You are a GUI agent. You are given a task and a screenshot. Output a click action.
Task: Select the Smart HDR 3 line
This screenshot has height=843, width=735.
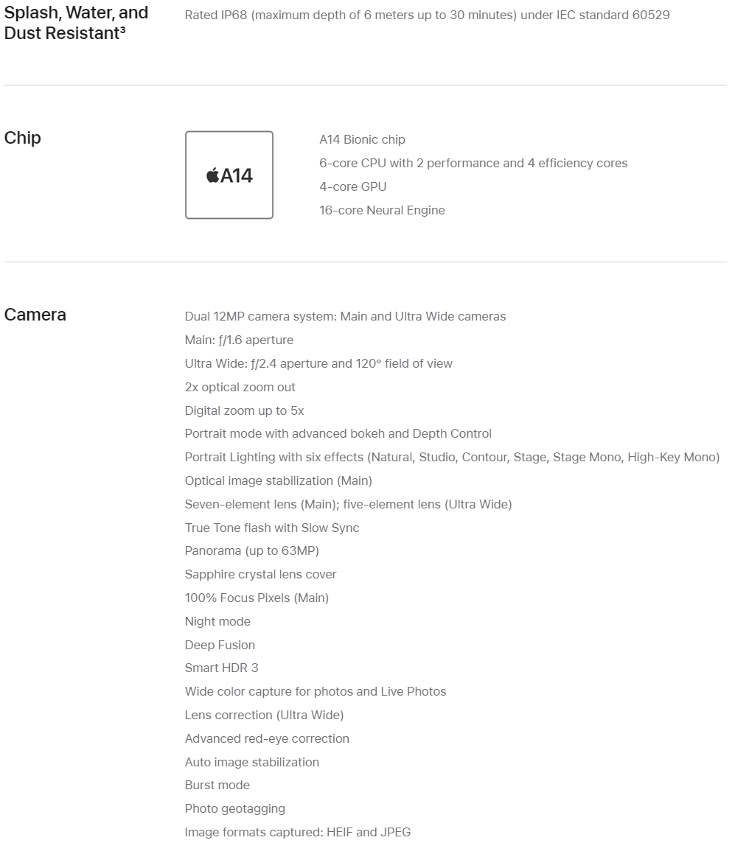221,668
